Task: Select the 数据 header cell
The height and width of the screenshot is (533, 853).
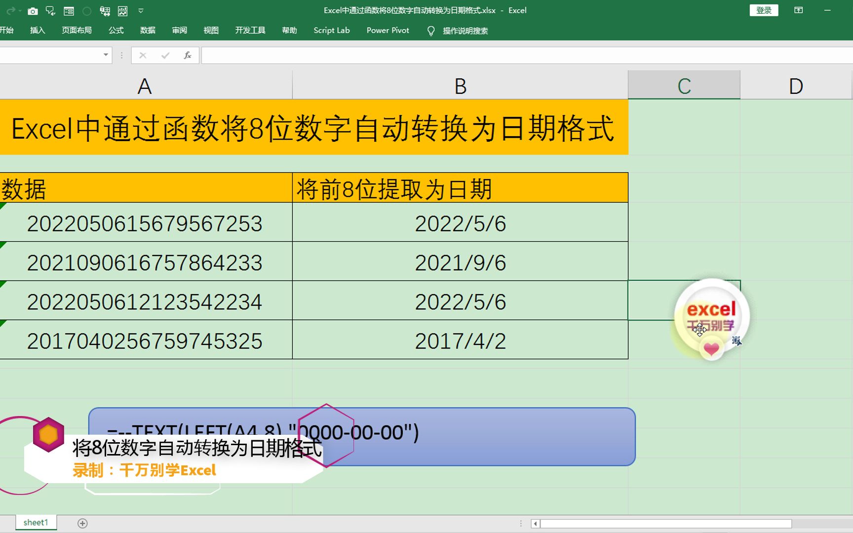Action: [146, 188]
